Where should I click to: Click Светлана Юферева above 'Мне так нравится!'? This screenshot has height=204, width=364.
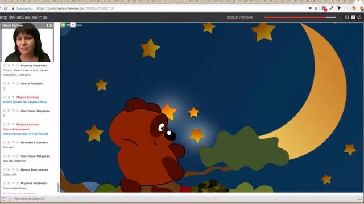[35, 156]
